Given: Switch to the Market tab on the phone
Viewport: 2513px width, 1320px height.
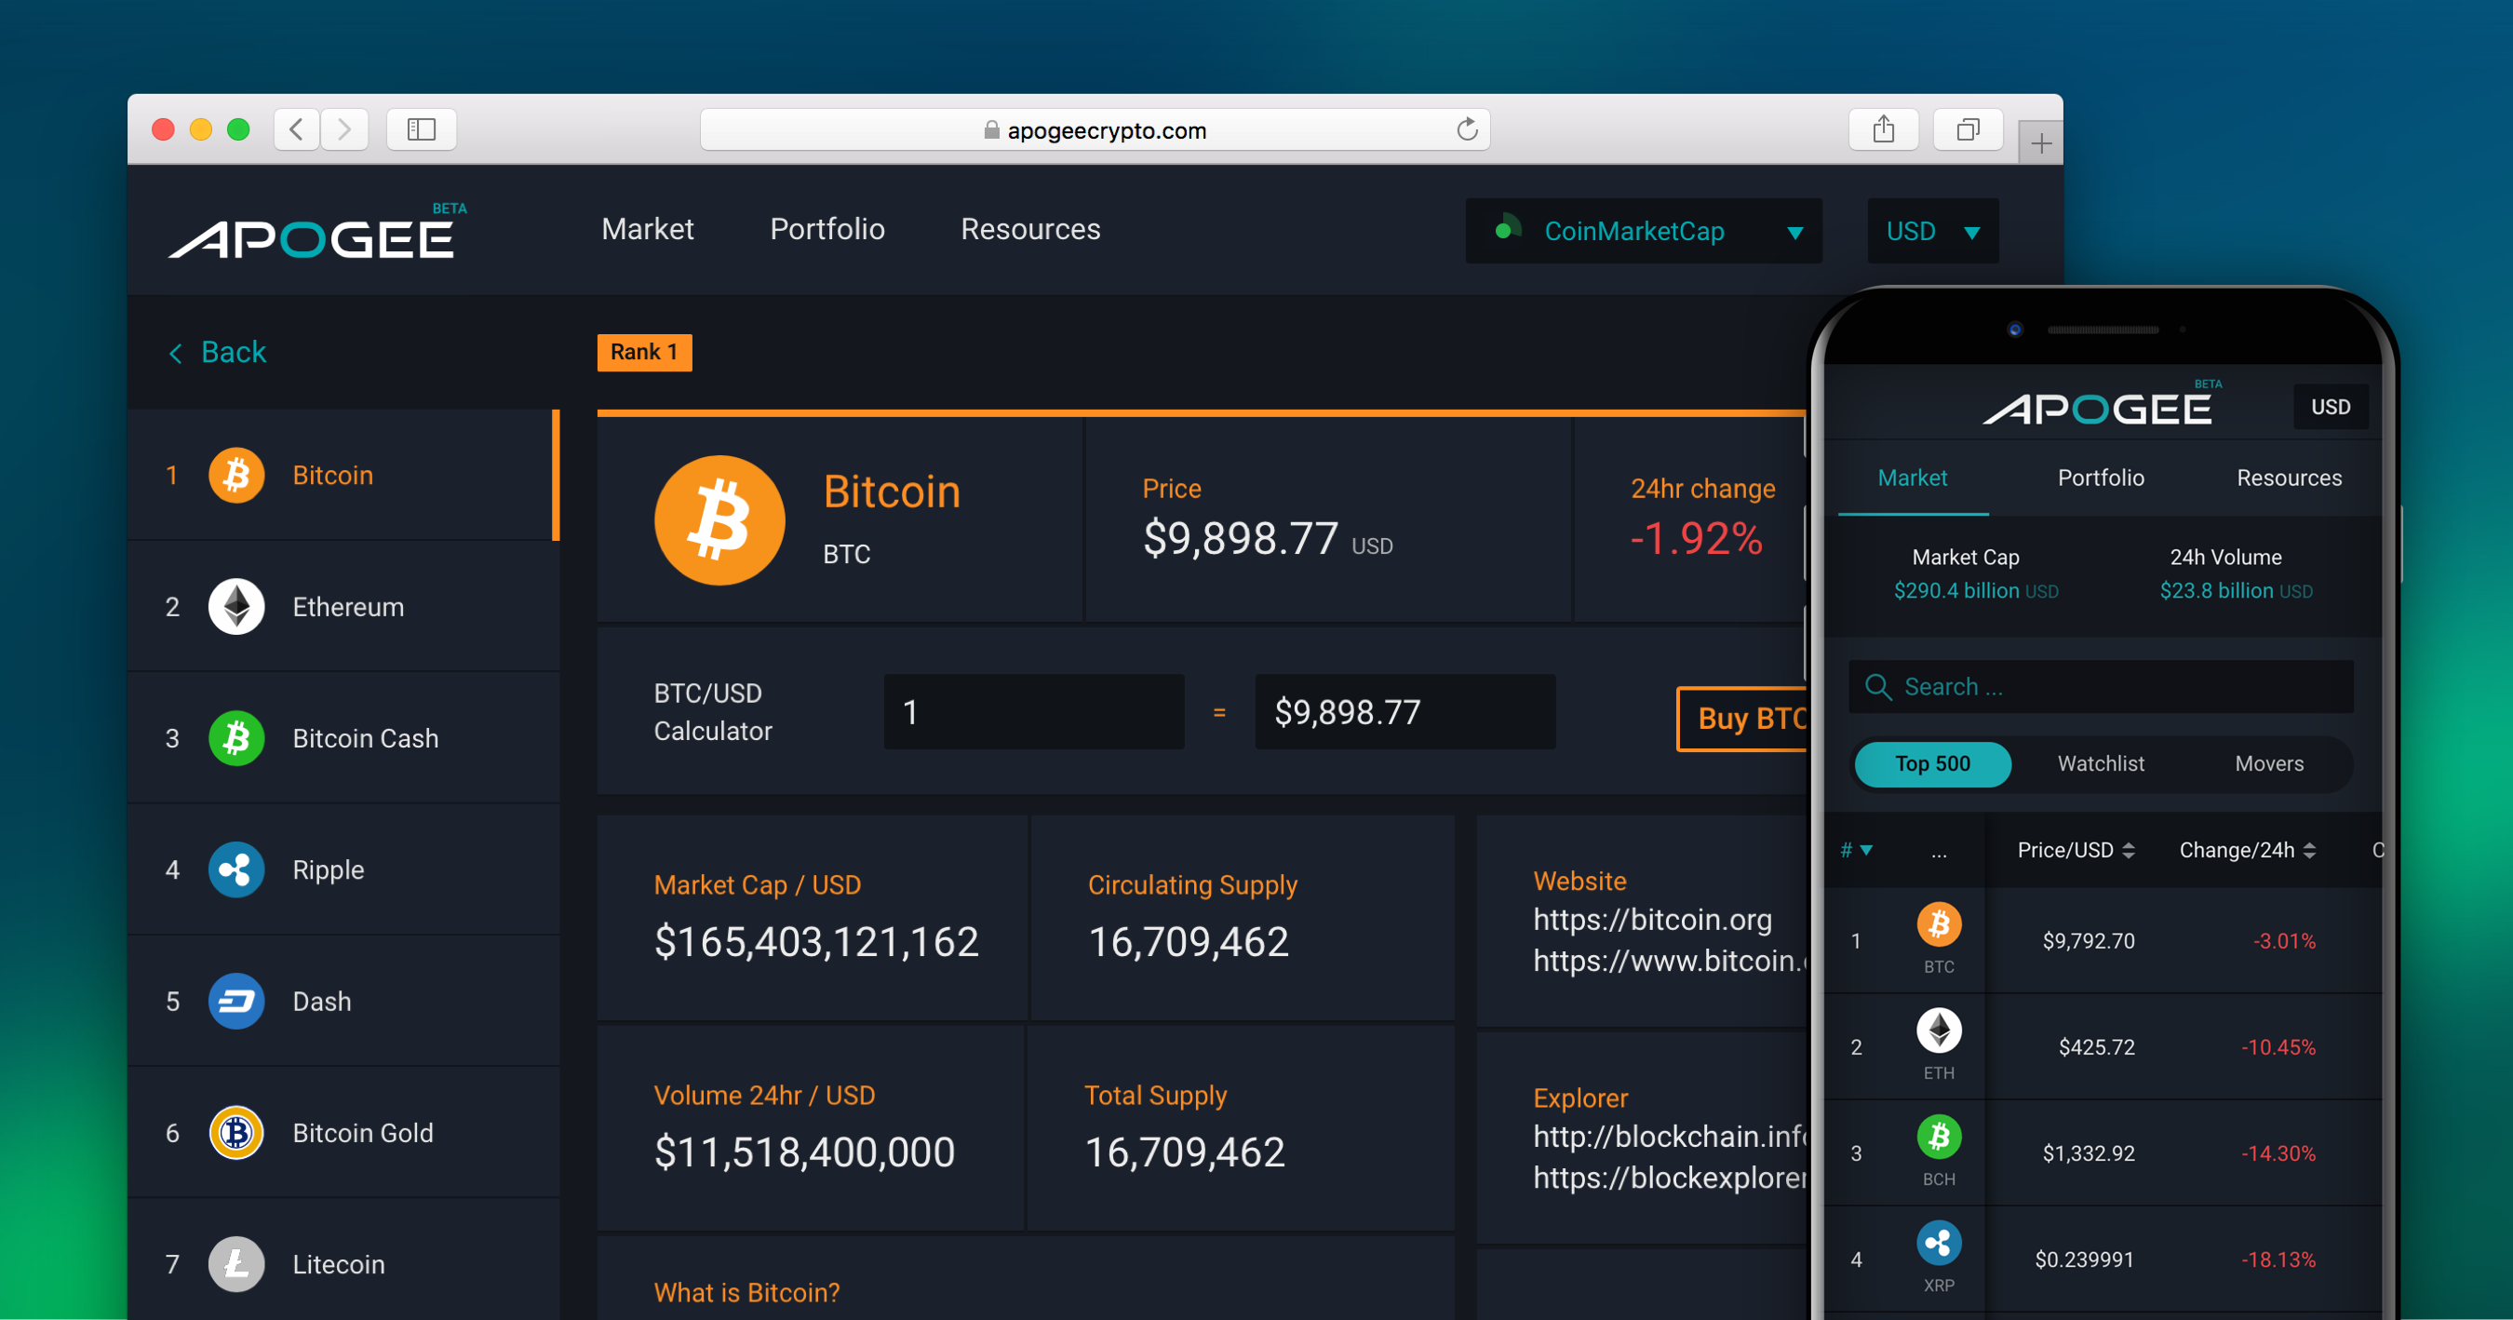Looking at the screenshot, I should 1912,478.
